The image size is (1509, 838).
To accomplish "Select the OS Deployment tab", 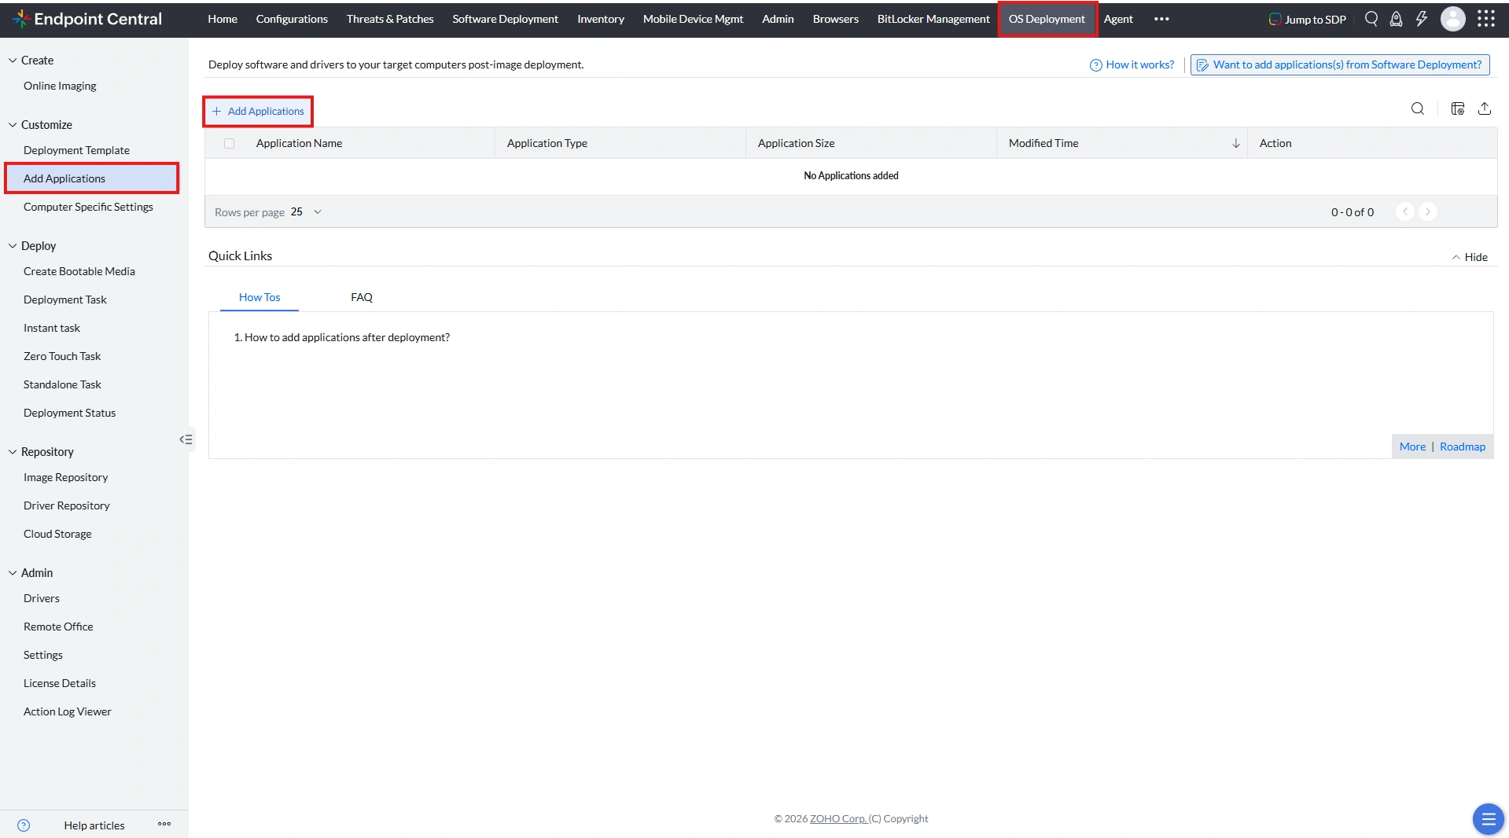I will 1047,19.
